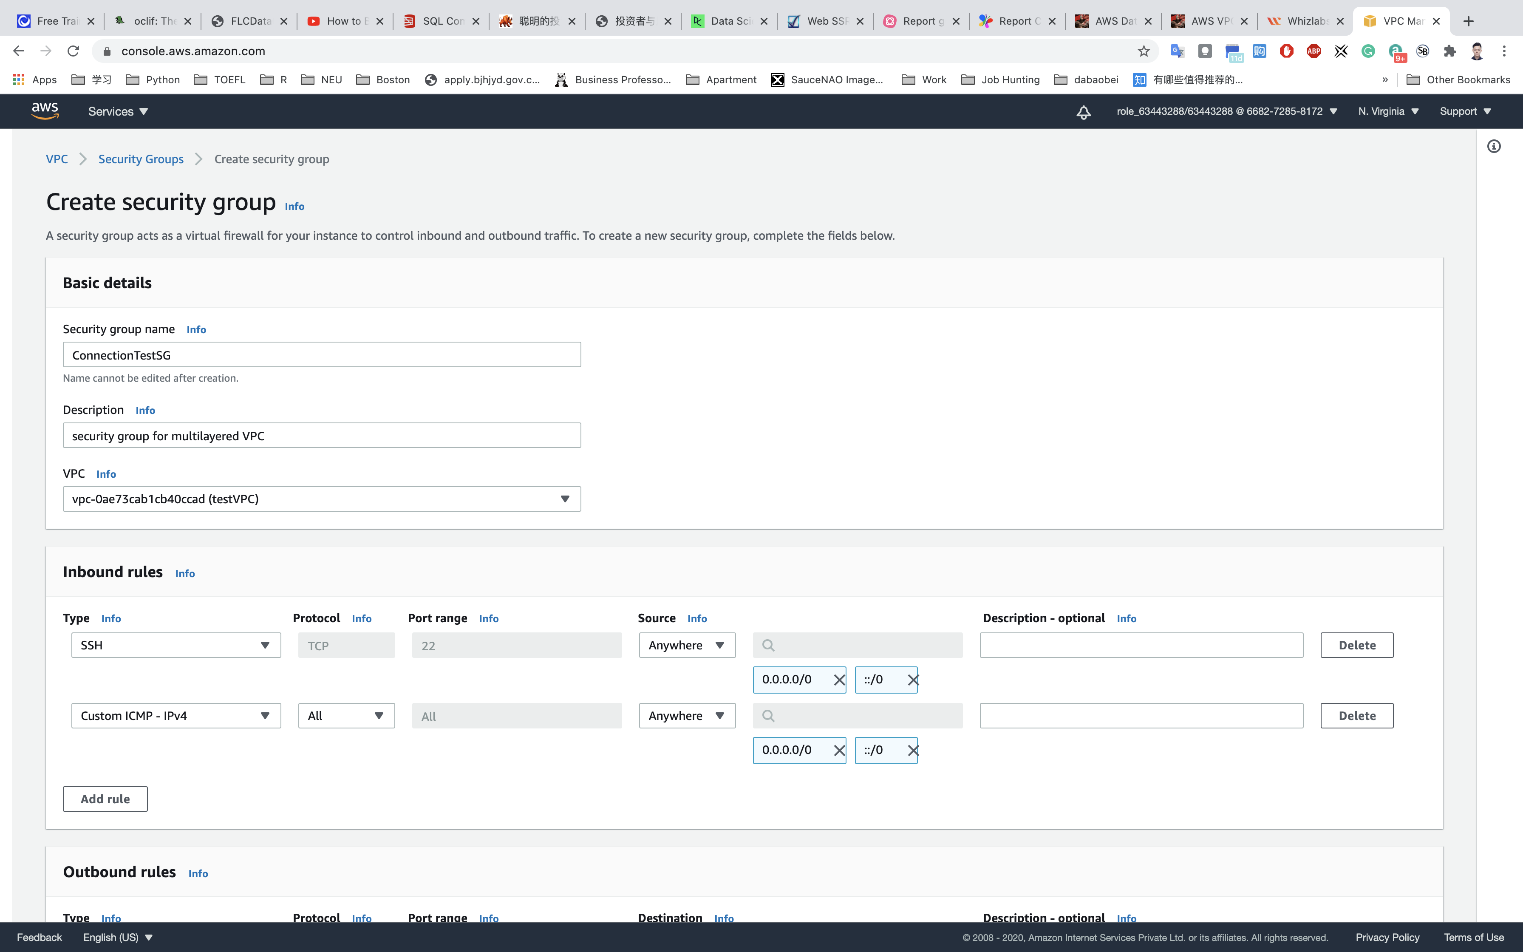Go to Security Groups breadcrumb link
This screenshot has width=1523, height=952.
tap(141, 159)
